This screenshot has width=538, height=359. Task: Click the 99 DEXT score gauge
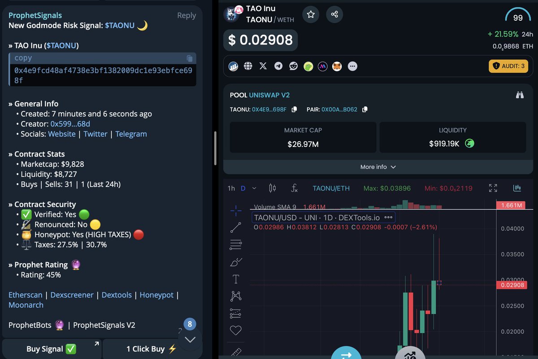click(x=518, y=16)
